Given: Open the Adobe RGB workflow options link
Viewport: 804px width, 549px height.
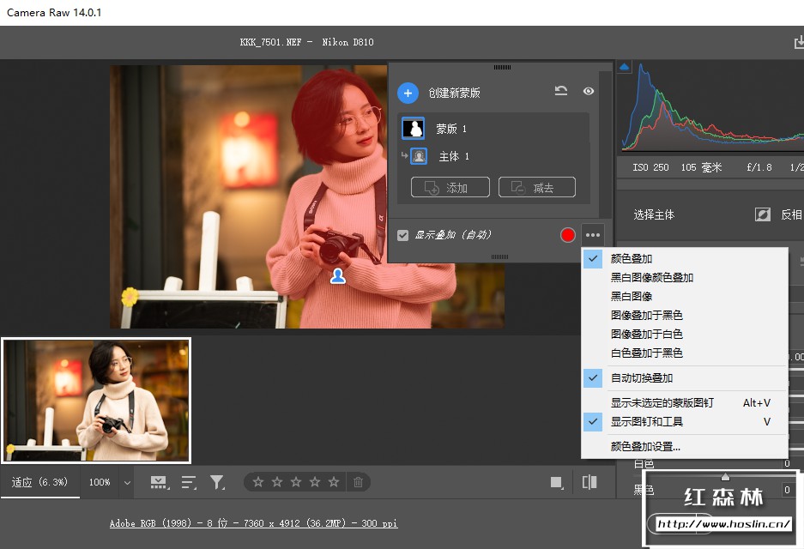Looking at the screenshot, I should (x=253, y=523).
